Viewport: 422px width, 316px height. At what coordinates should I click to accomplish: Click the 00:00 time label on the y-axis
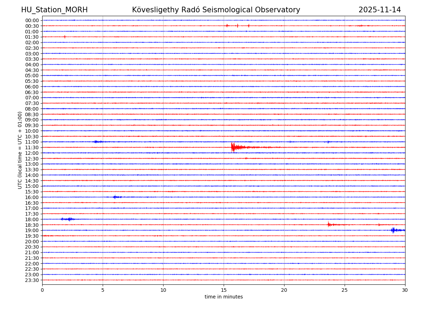click(32, 20)
